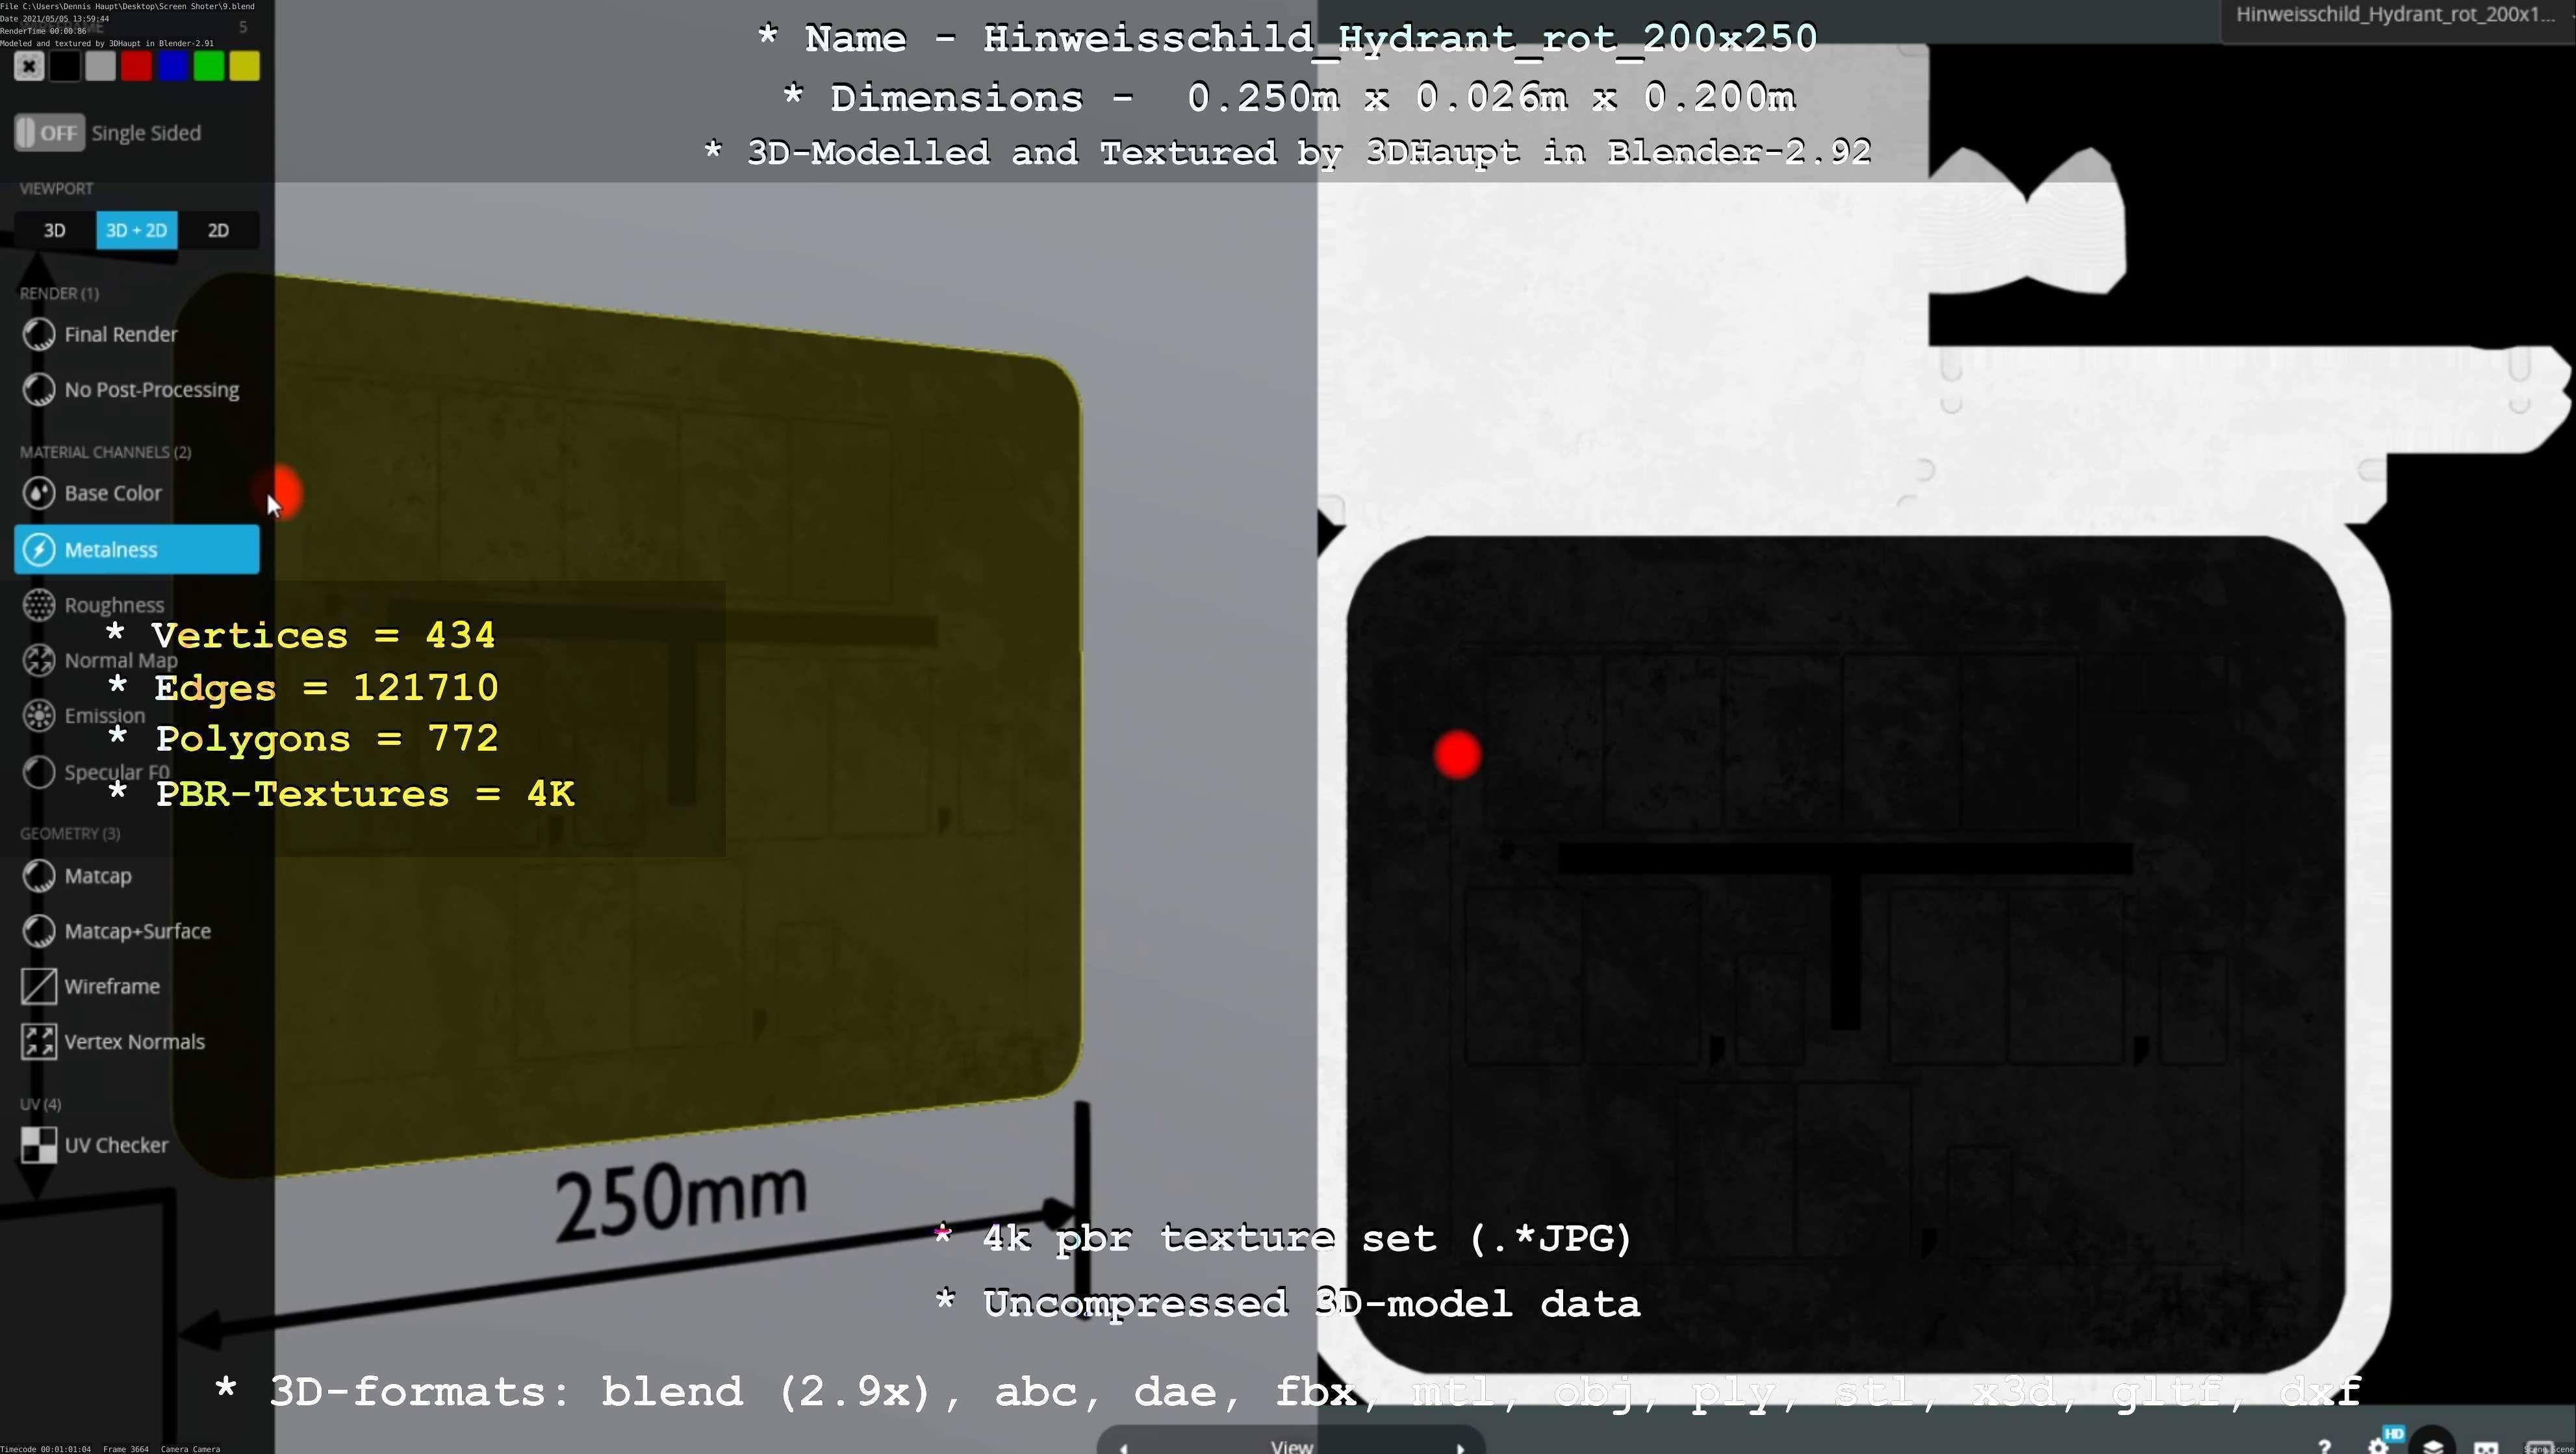Open the Wireframe view icon
Screen dimensions: 2576x1454
coord(39,986)
